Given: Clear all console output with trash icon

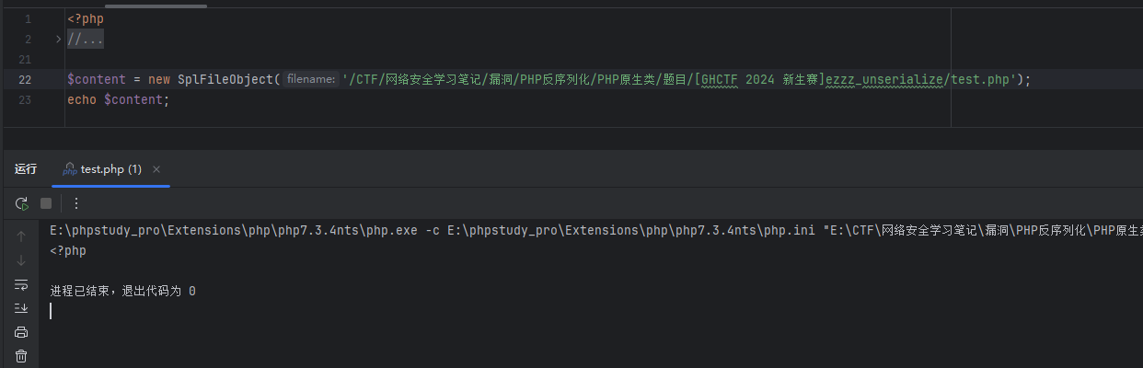Looking at the screenshot, I should click(21, 356).
